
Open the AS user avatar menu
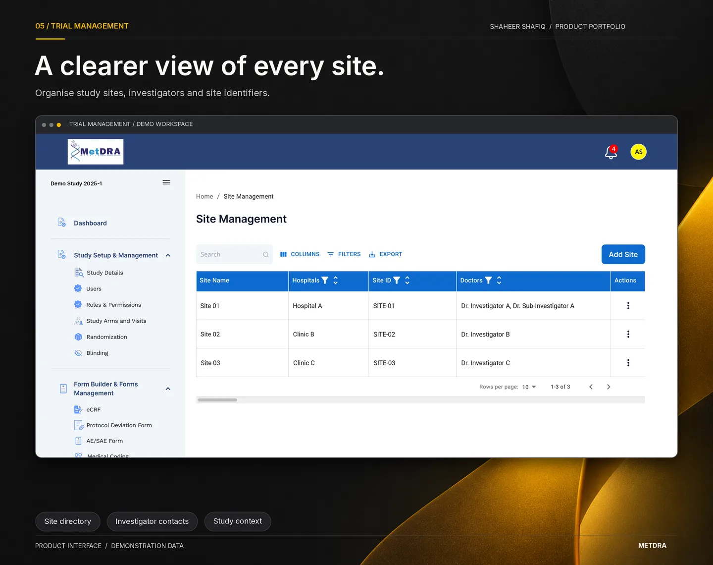(x=638, y=152)
